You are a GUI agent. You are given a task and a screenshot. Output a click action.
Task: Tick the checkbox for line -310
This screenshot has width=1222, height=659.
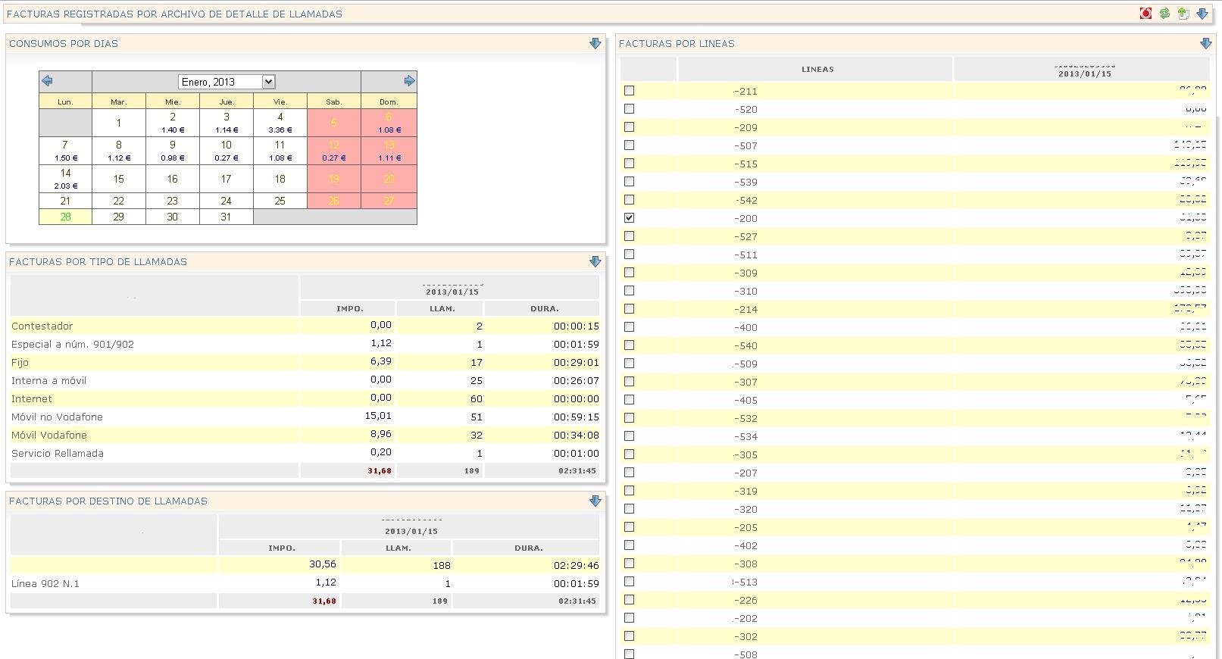click(x=629, y=291)
